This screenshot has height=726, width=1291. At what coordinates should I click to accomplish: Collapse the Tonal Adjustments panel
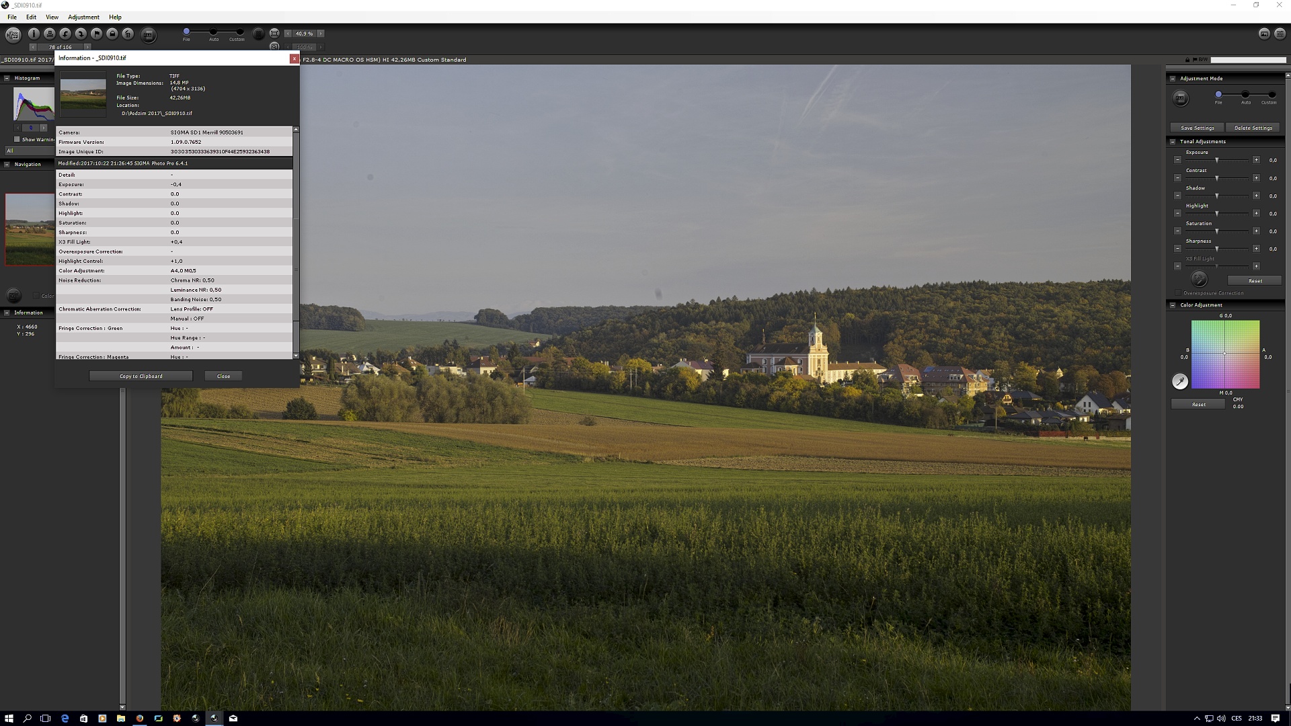(1173, 142)
